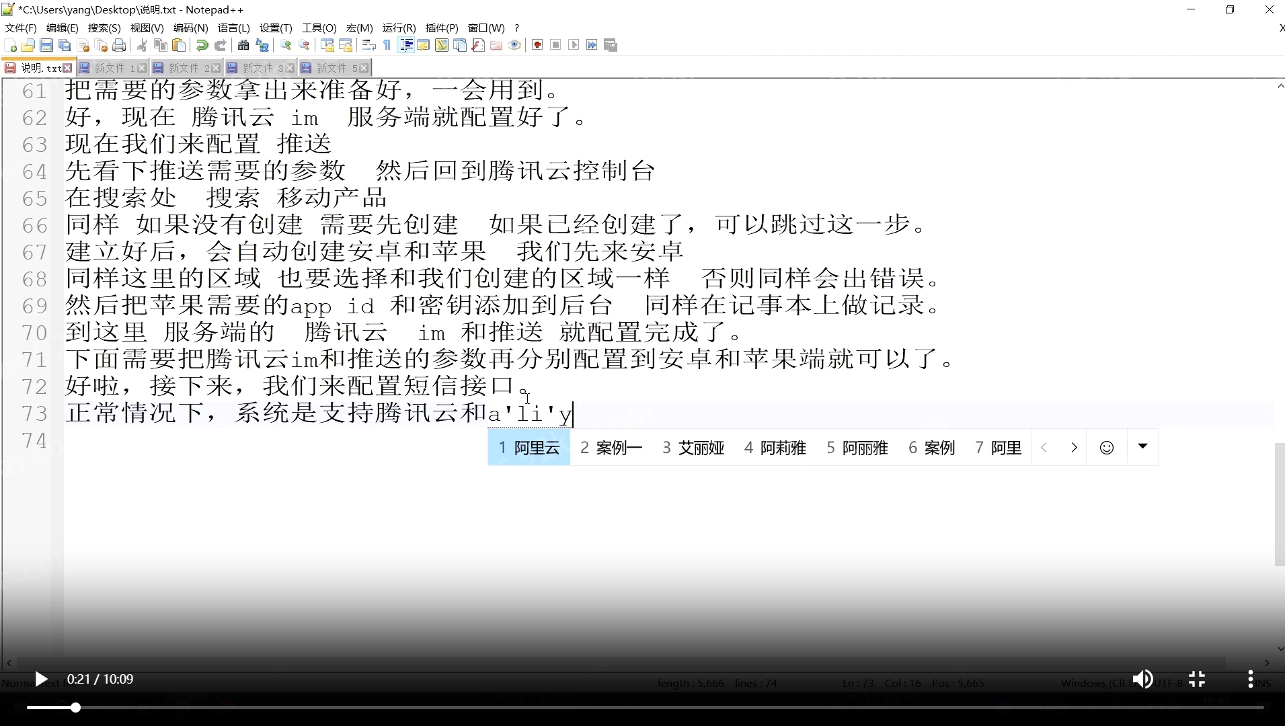Viewport: 1285px width, 726px height.
Task: Open the 编辑(E) menu
Action: coord(62,28)
